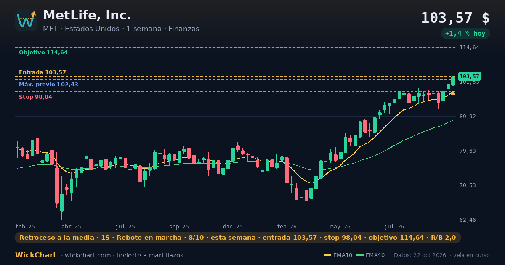Image resolution: width=505 pixels, height=265 pixels.
Task: Click the 'may 26' date label
Action: pos(340,226)
